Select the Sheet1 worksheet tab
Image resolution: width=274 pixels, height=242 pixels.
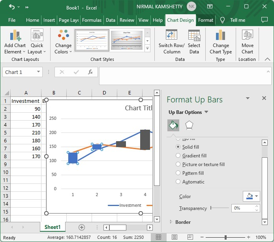53,227
